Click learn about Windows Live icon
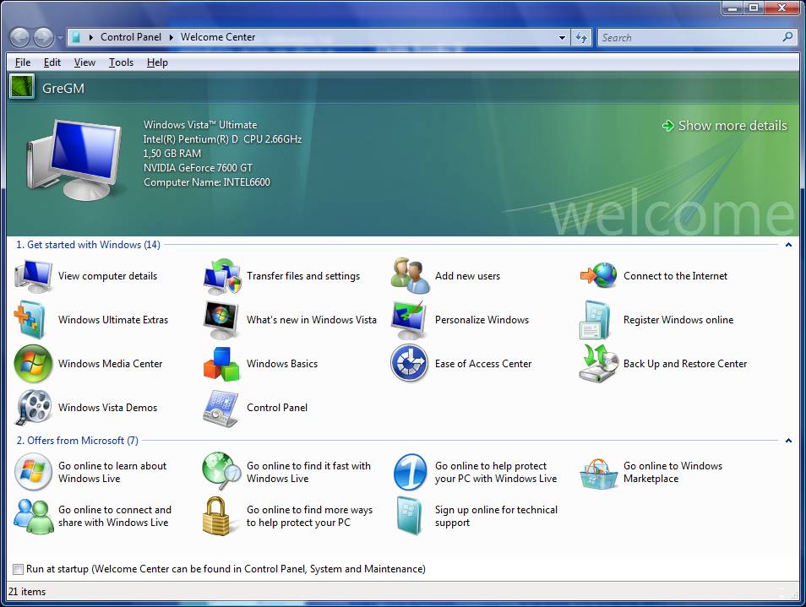Screen dimensions: 806x607 click(34, 472)
